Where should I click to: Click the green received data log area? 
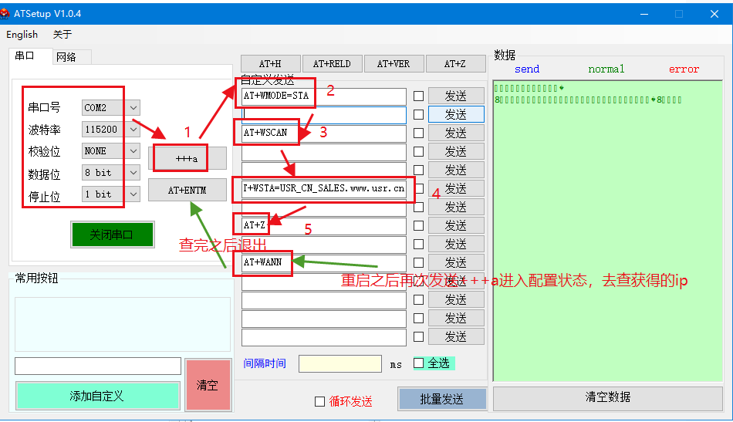tap(608, 231)
